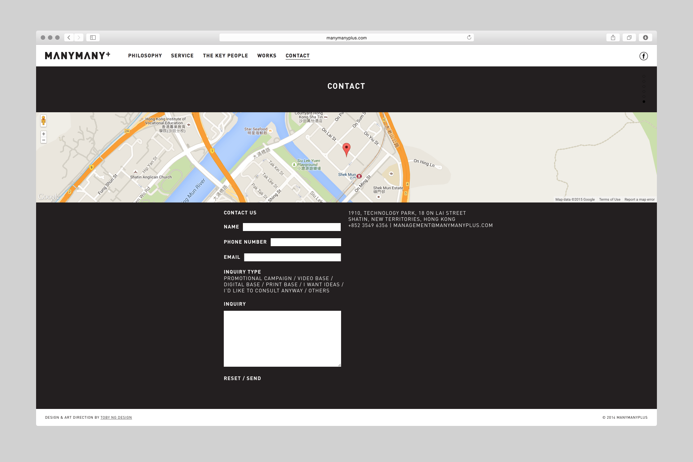The image size is (693, 462).
Task: Click Report a map error
Action: coord(639,199)
